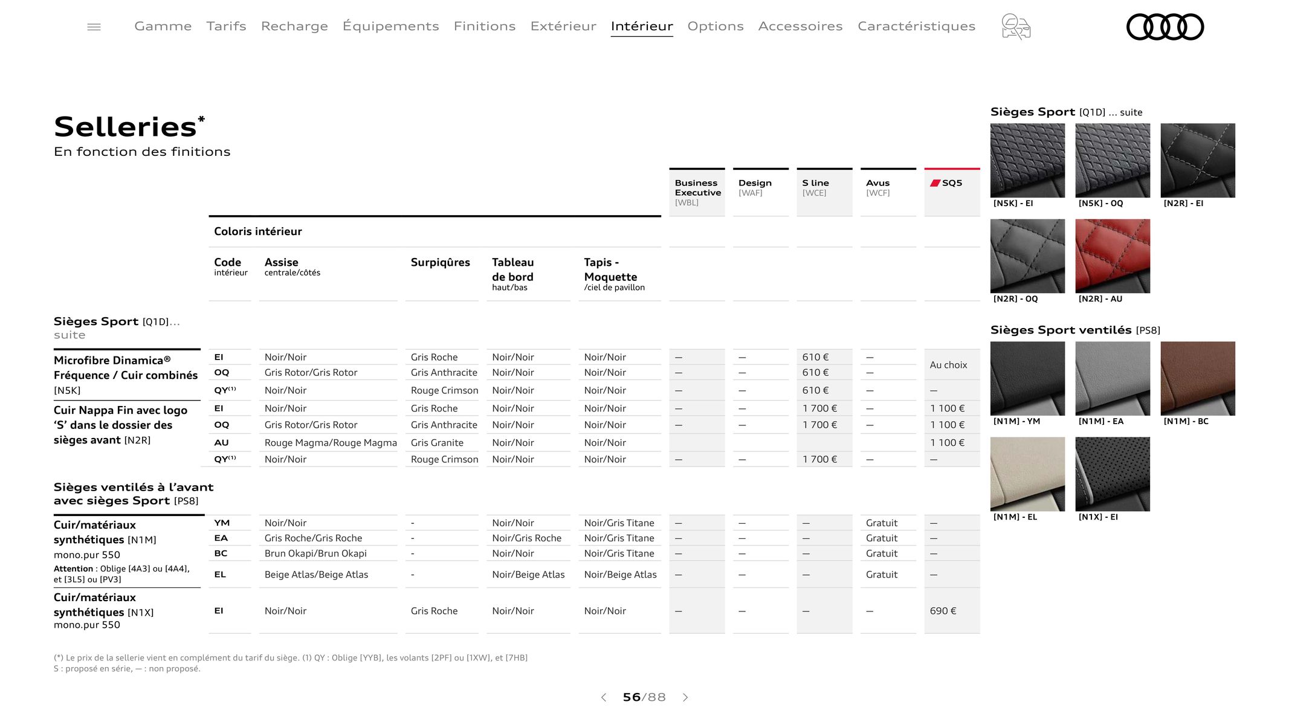Click the Avus [WCF] column header
1289x725 pixels.
888,192
